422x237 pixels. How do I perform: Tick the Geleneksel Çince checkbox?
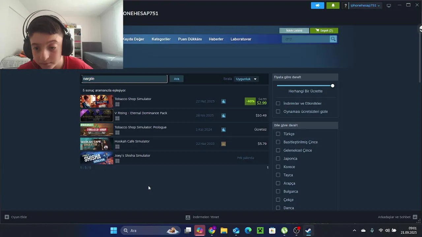point(278,150)
